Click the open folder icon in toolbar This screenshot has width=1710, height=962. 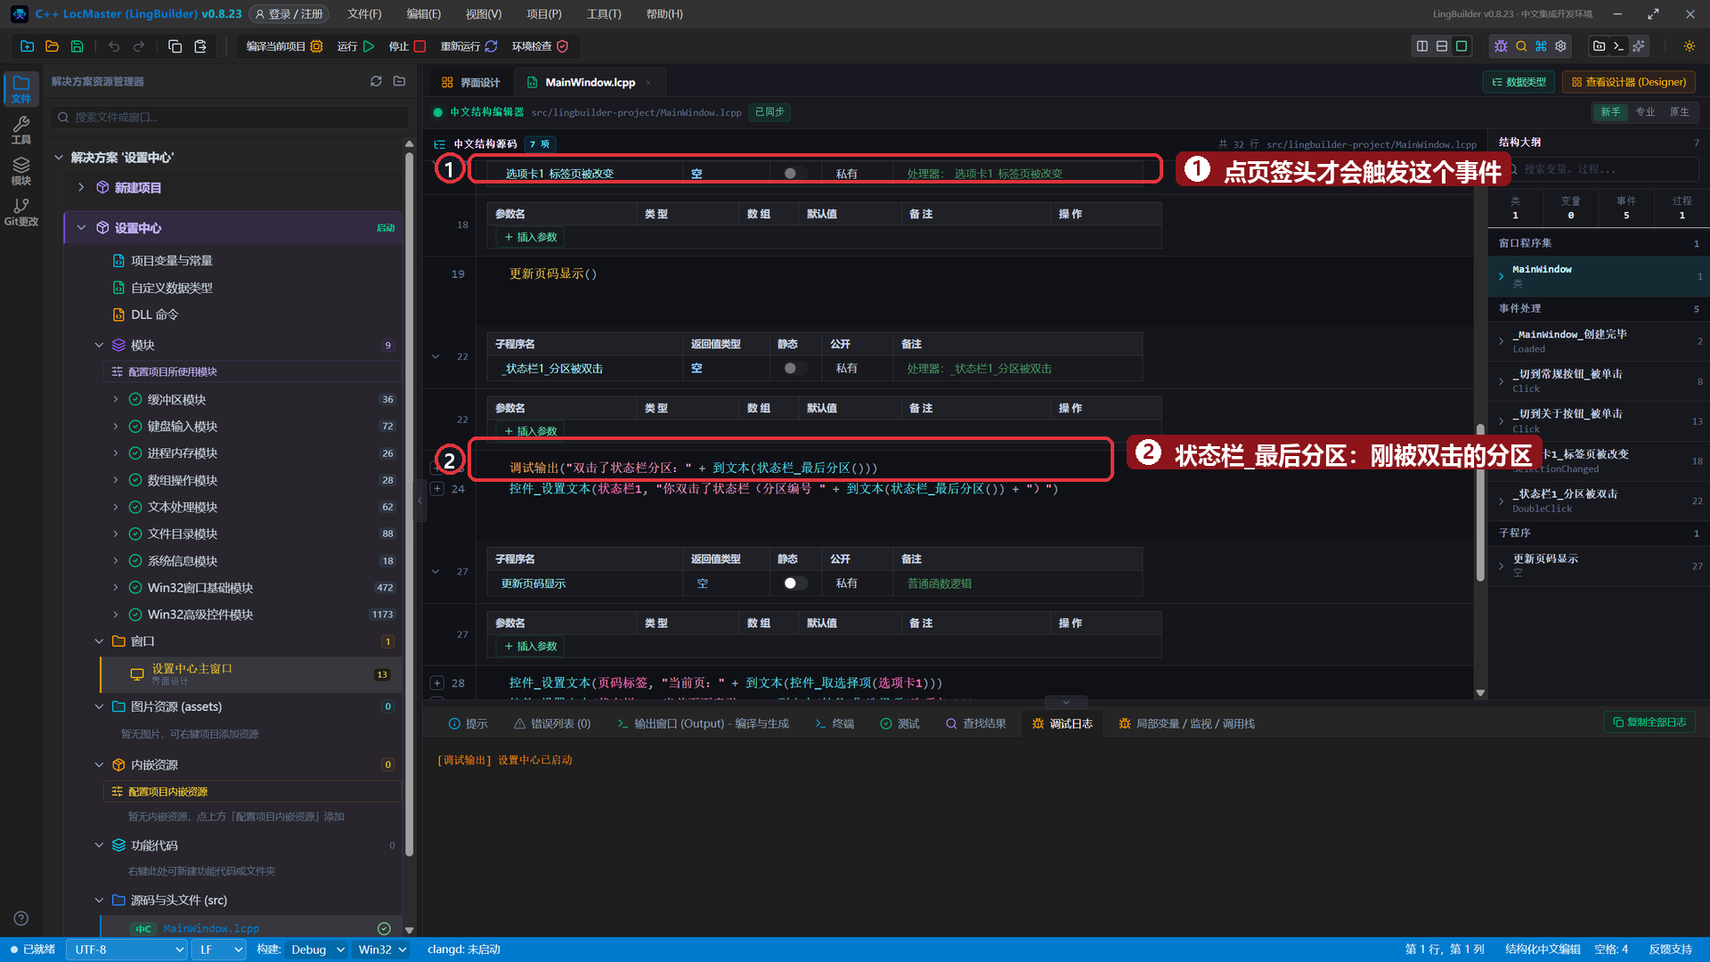(x=52, y=46)
